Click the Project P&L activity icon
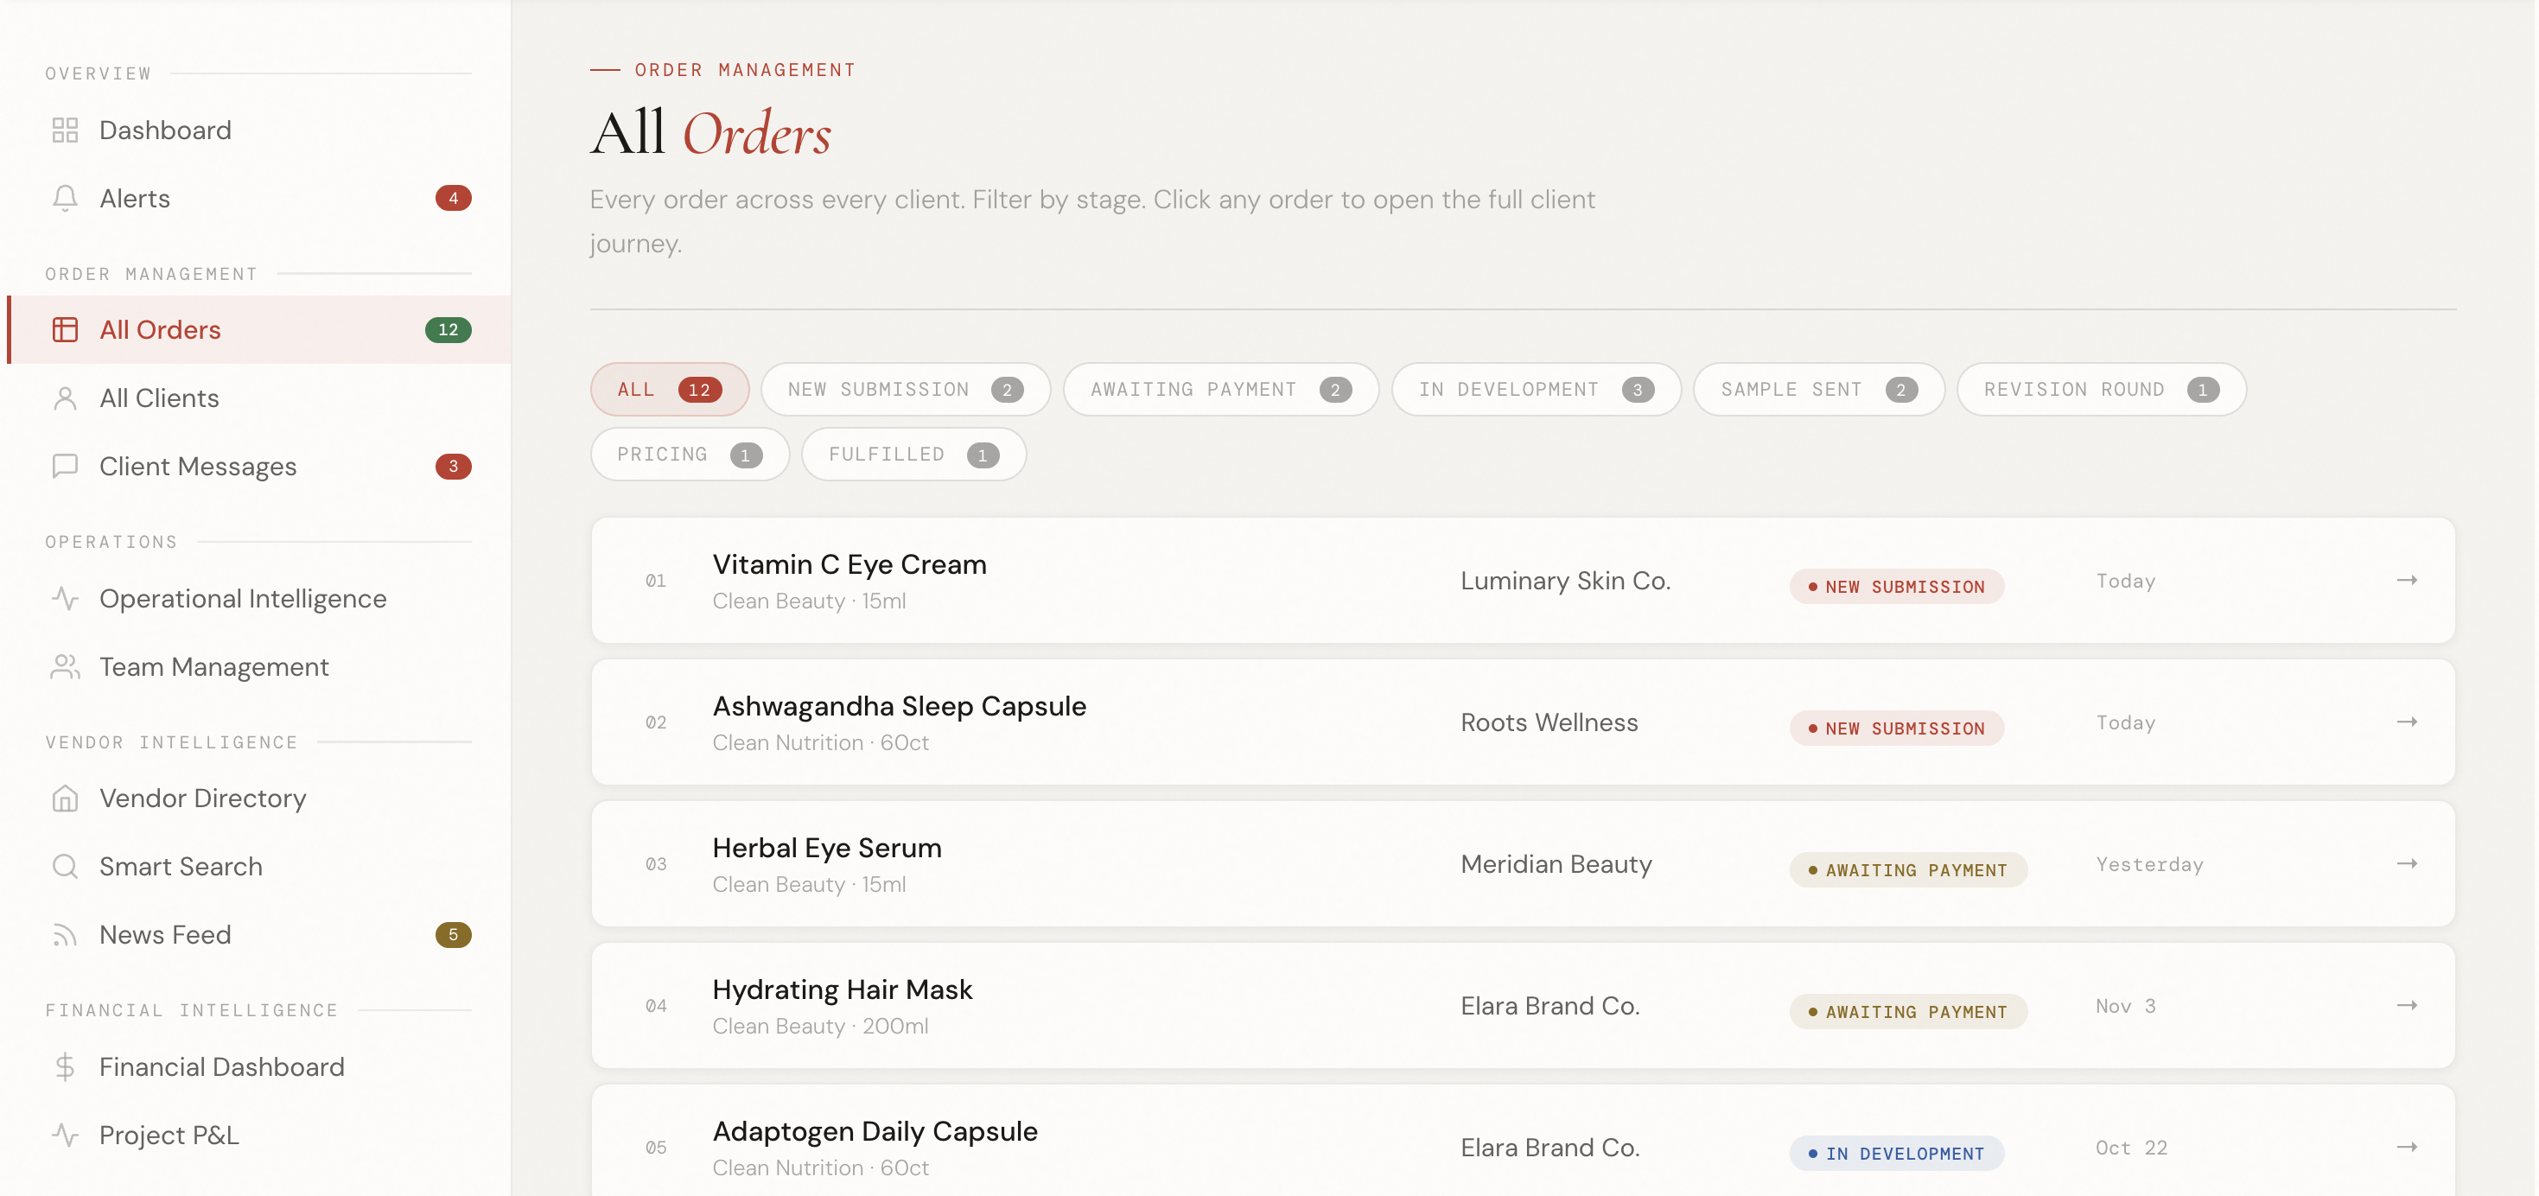The height and width of the screenshot is (1196, 2539). 65,1135
